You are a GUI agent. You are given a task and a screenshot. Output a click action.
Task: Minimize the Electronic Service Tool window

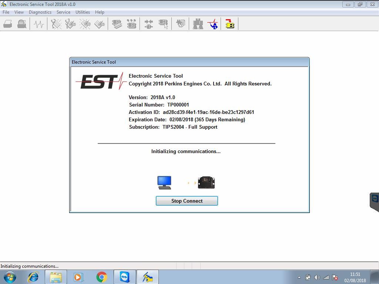pos(348,4)
